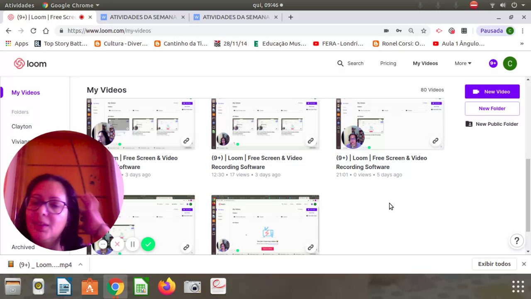Pause the Loom recording
The width and height of the screenshot is (531, 299).
tap(132, 244)
